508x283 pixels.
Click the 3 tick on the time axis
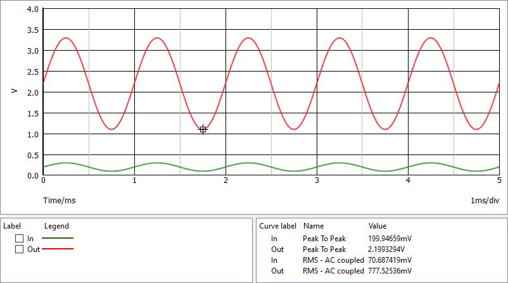point(317,180)
